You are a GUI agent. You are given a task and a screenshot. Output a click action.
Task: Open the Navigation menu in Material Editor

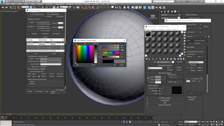[161, 29]
